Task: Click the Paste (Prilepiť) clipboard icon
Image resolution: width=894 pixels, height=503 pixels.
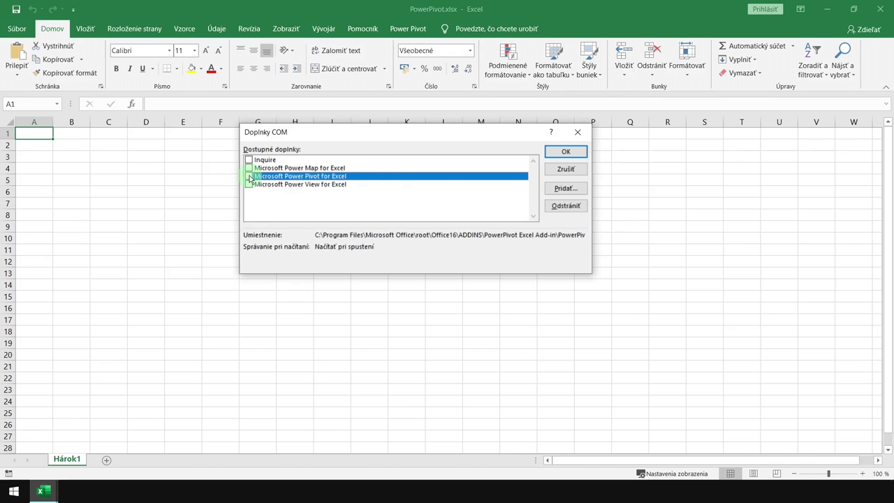Action: [x=17, y=52]
